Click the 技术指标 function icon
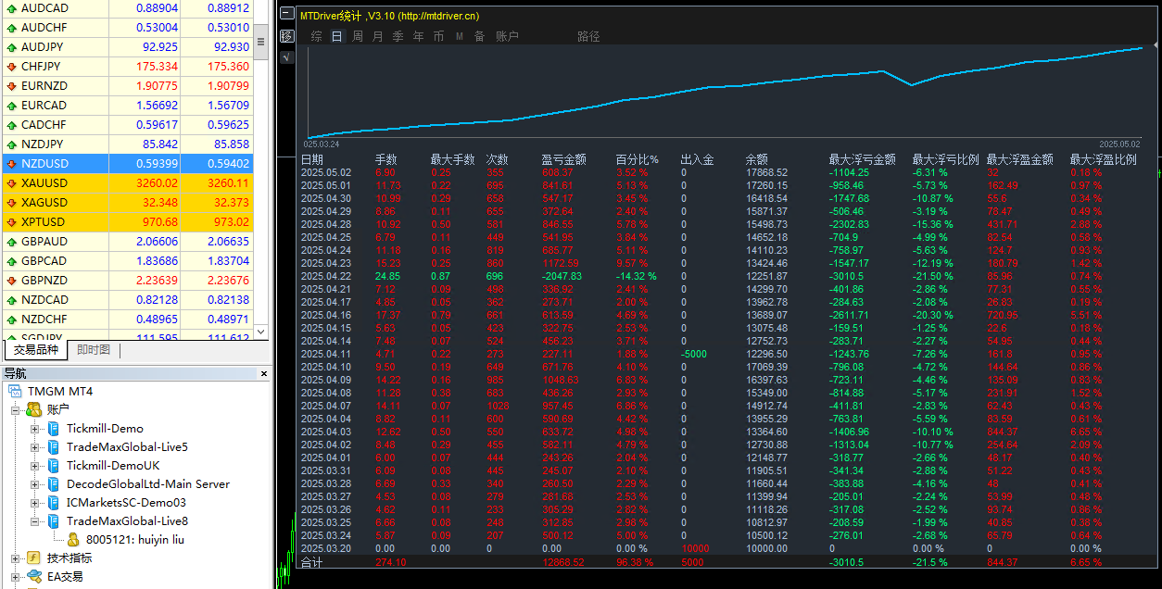Screen dimensions: 1162x589 click(x=34, y=558)
